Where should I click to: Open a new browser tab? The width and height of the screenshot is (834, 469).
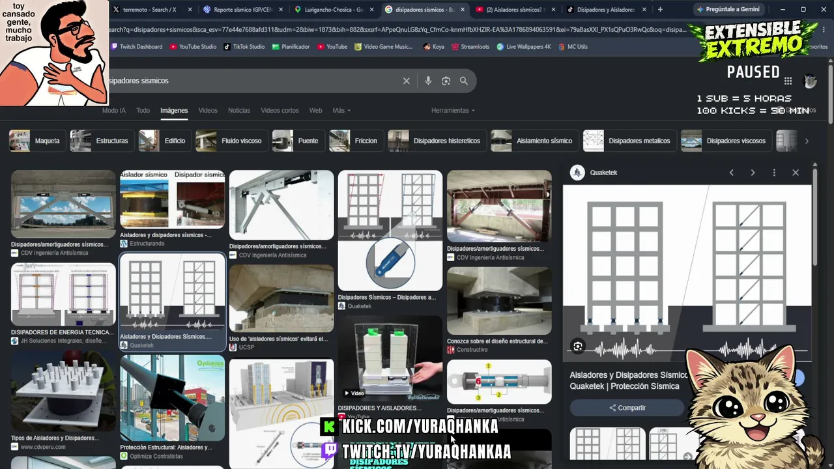click(x=660, y=10)
